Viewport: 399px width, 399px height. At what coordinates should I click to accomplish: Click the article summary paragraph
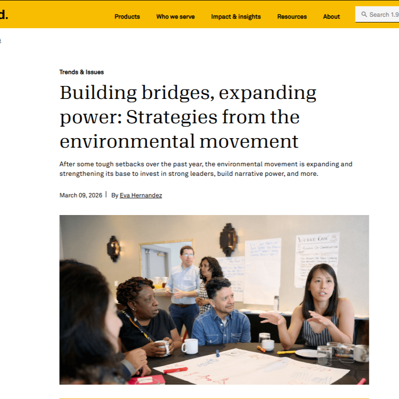pos(205,169)
